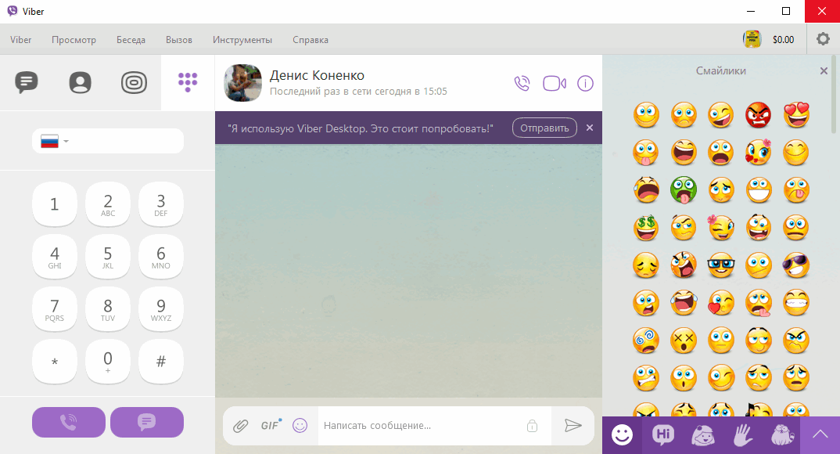Dismiss the Viber Desktop promo banner
840x454 pixels.
click(589, 128)
